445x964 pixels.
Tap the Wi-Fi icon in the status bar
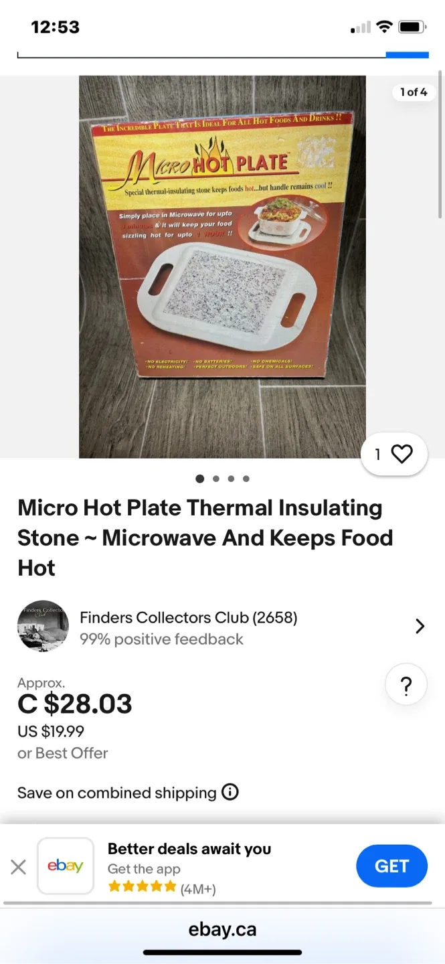(385, 25)
